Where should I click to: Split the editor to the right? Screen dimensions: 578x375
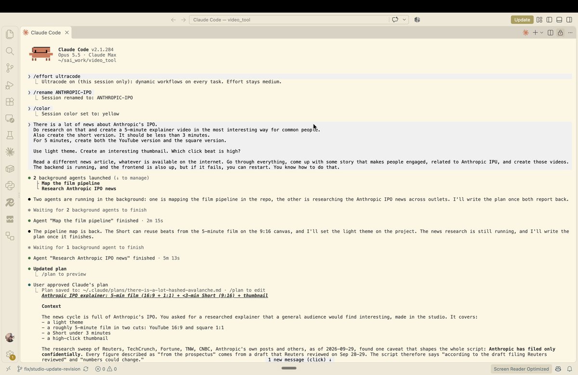click(x=550, y=33)
